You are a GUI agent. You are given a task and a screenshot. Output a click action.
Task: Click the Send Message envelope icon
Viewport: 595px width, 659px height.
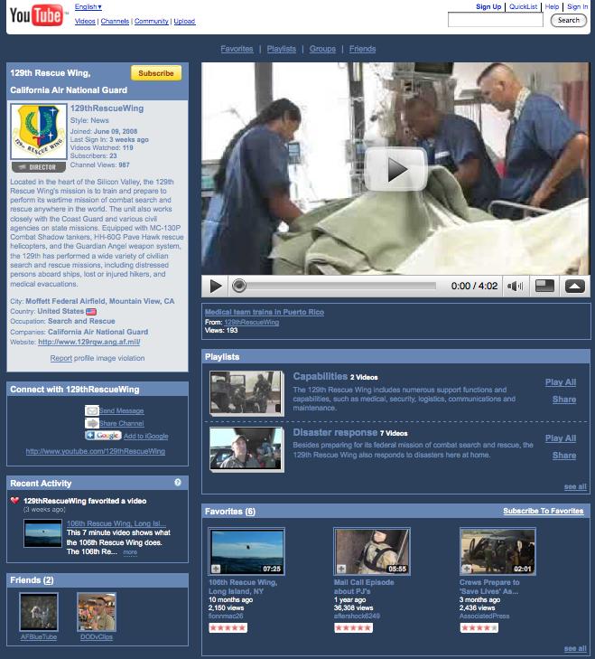[91, 410]
